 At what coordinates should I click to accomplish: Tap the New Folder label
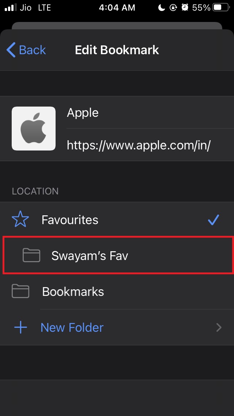(72, 327)
